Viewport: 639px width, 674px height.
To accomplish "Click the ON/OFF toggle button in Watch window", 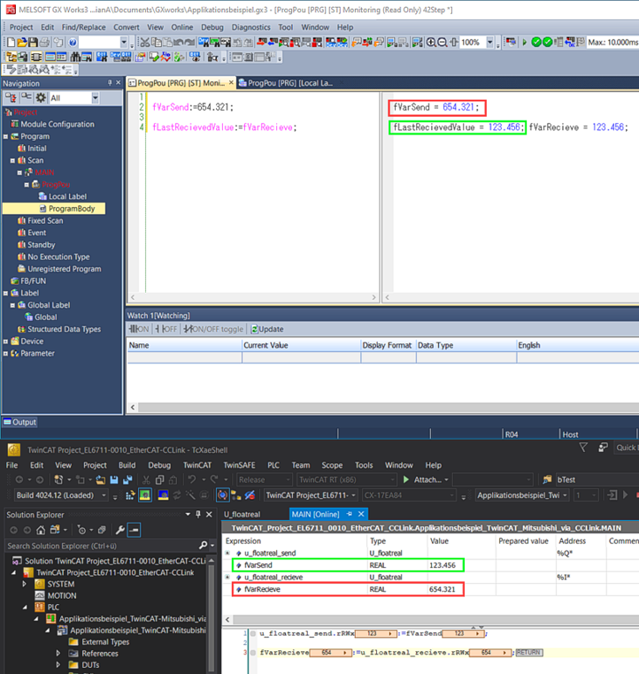I will [213, 329].
